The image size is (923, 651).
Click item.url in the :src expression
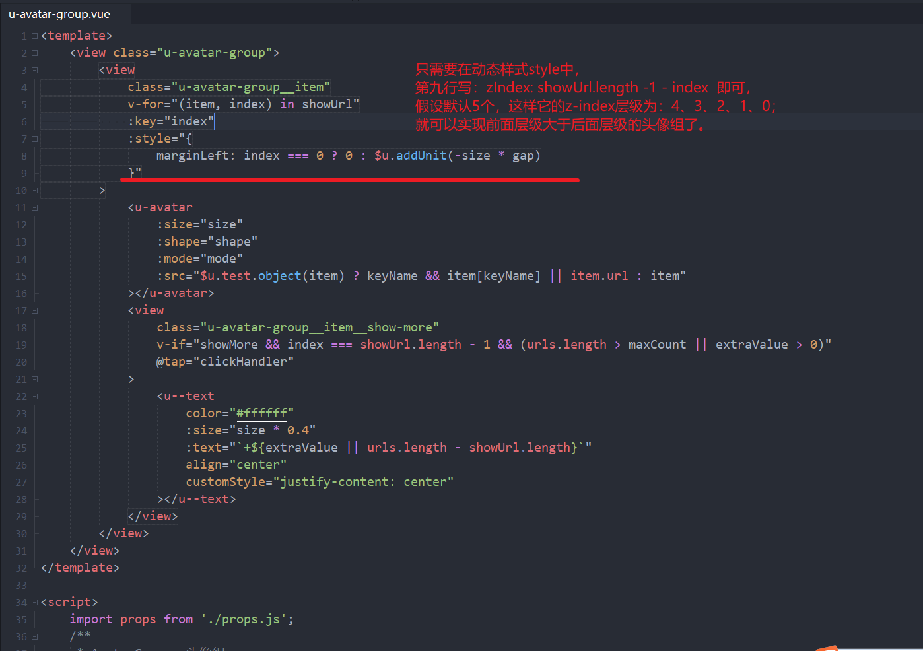(x=599, y=276)
